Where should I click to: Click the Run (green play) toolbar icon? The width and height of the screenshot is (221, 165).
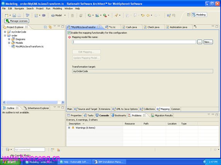[x=89, y=15]
